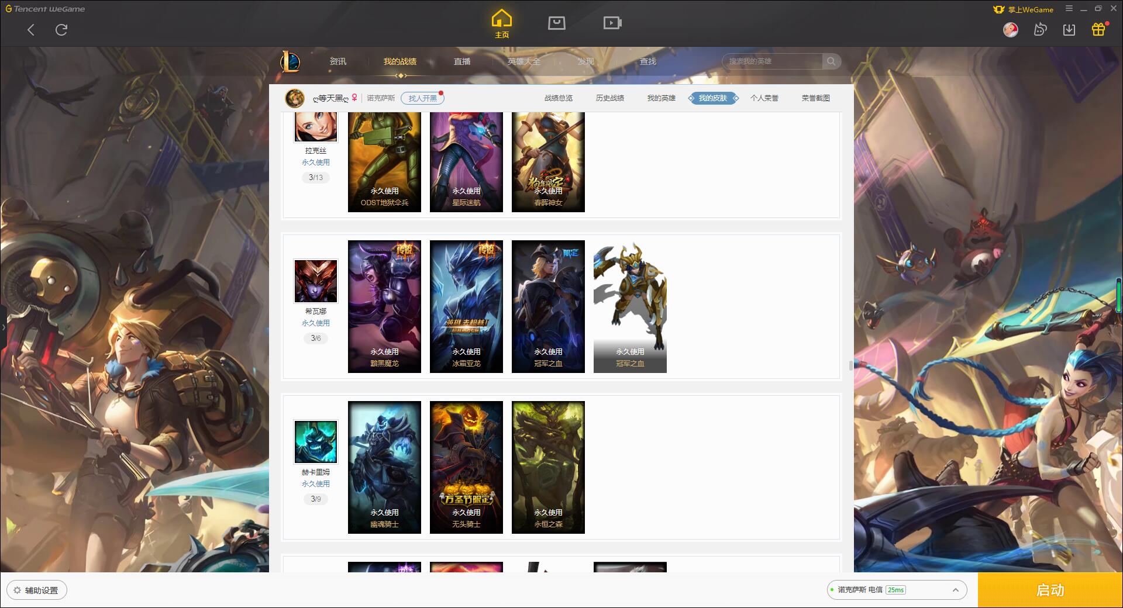
Task: Open the 限定 冠军之血 skin card
Action: pos(548,306)
